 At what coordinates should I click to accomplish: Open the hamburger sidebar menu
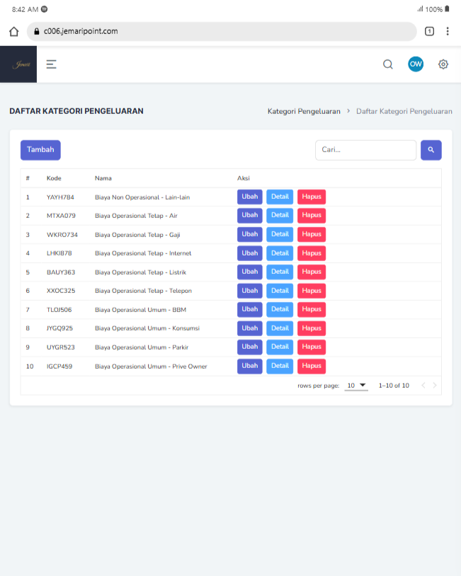51,64
